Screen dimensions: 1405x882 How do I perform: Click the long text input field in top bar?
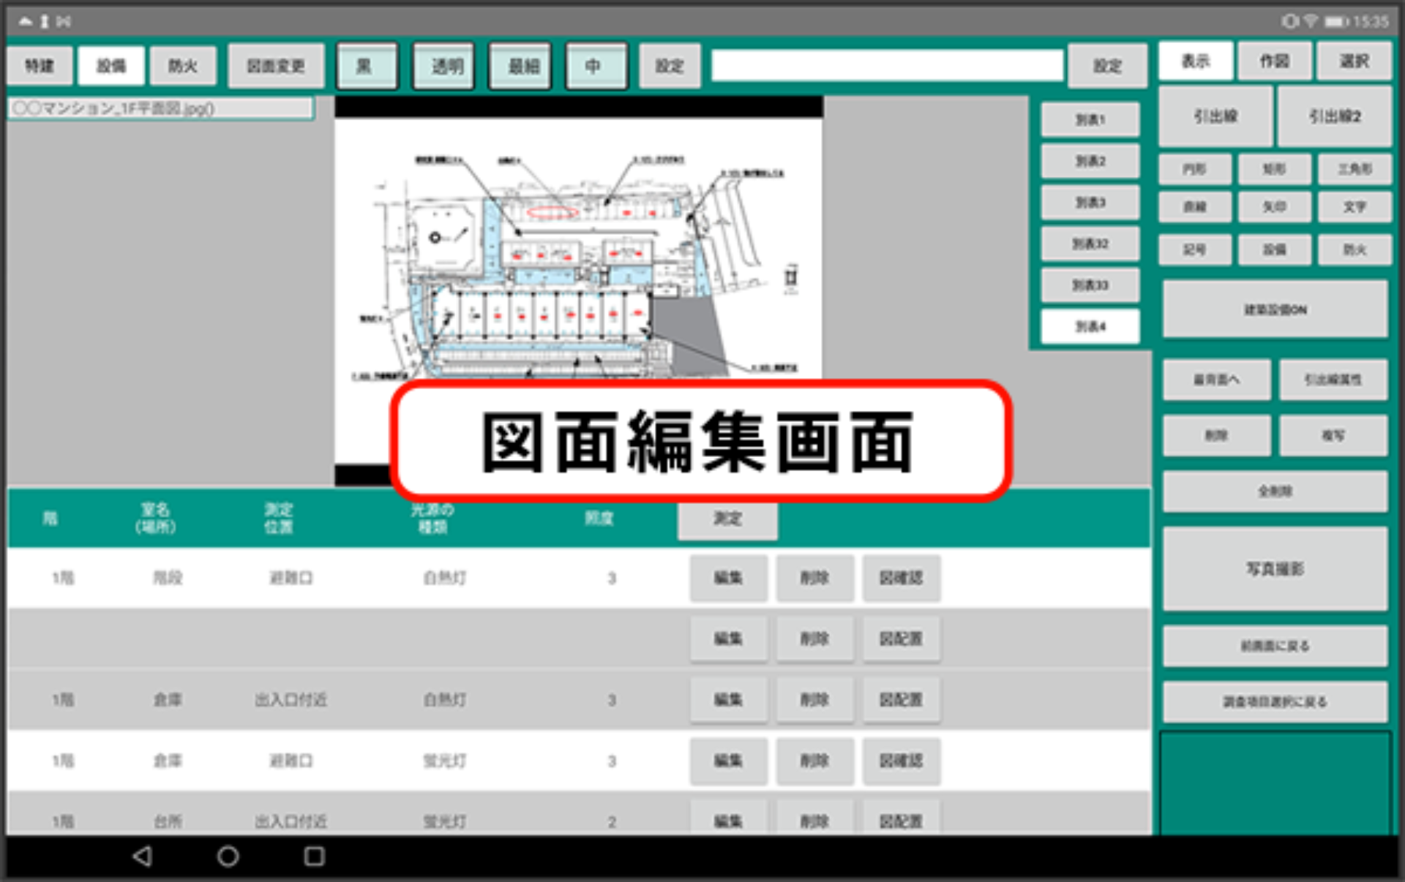pos(887,66)
